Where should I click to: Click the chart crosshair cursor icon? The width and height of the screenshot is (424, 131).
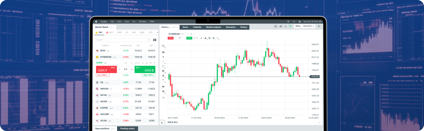coord(217,38)
